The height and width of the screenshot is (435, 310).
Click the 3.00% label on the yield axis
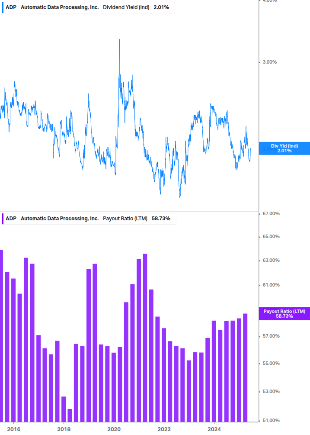pyautogui.click(x=269, y=62)
